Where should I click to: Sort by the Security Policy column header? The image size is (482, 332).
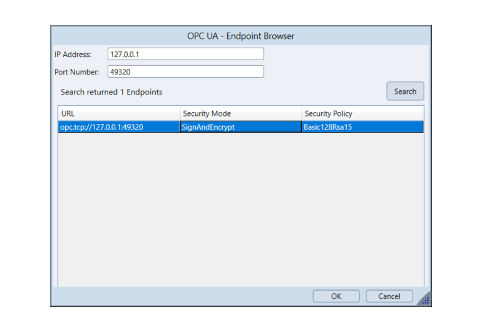(362, 113)
